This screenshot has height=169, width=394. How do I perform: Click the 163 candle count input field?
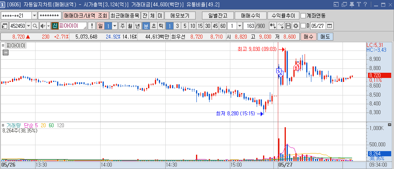249,26
